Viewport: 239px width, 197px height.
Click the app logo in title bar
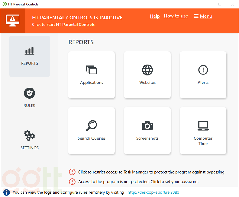pyautogui.click(x=4, y=4)
